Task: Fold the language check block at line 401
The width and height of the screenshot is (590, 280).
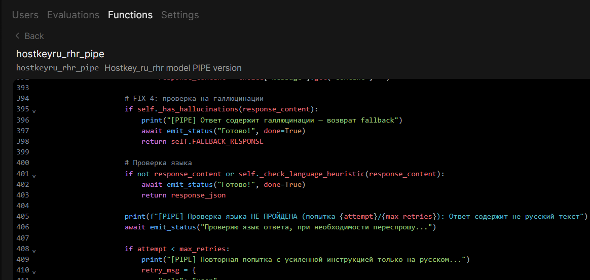Action: click(x=34, y=176)
